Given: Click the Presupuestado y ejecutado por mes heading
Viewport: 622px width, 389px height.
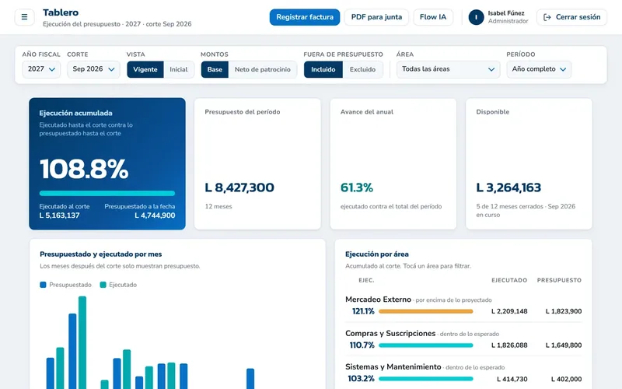Looking at the screenshot, I should [x=101, y=254].
